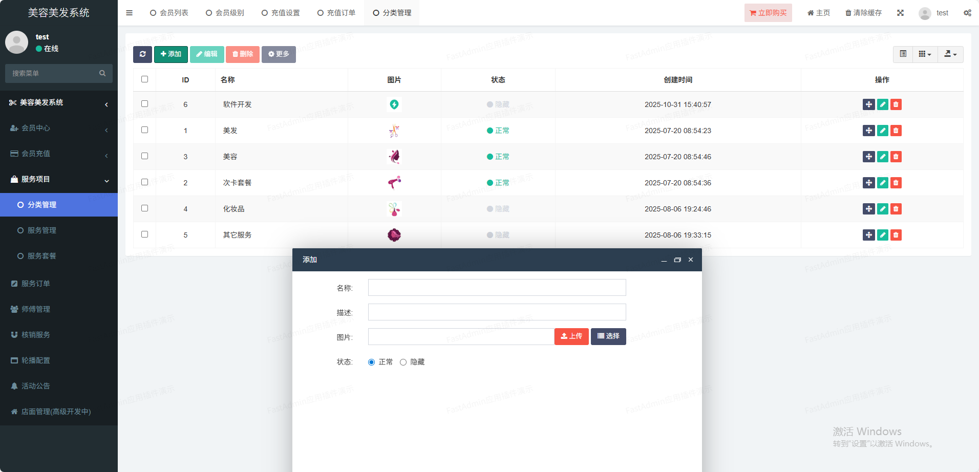Click search icon in the sidebar menu search
The width and height of the screenshot is (979, 472).
(x=102, y=73)
